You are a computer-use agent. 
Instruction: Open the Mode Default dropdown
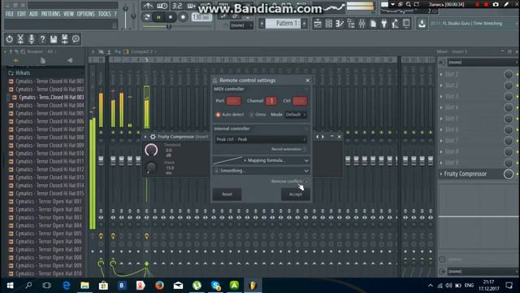tap(296, 115)
